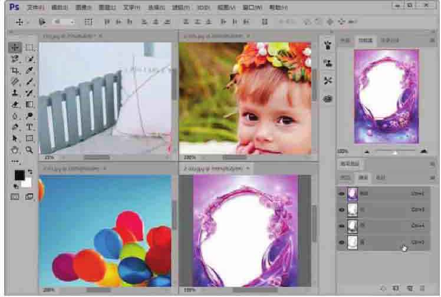Screen dimensions: 441x297
Task: Toggle visibility of the Ctrl+5 blue channel
Action: coord(342,242)
